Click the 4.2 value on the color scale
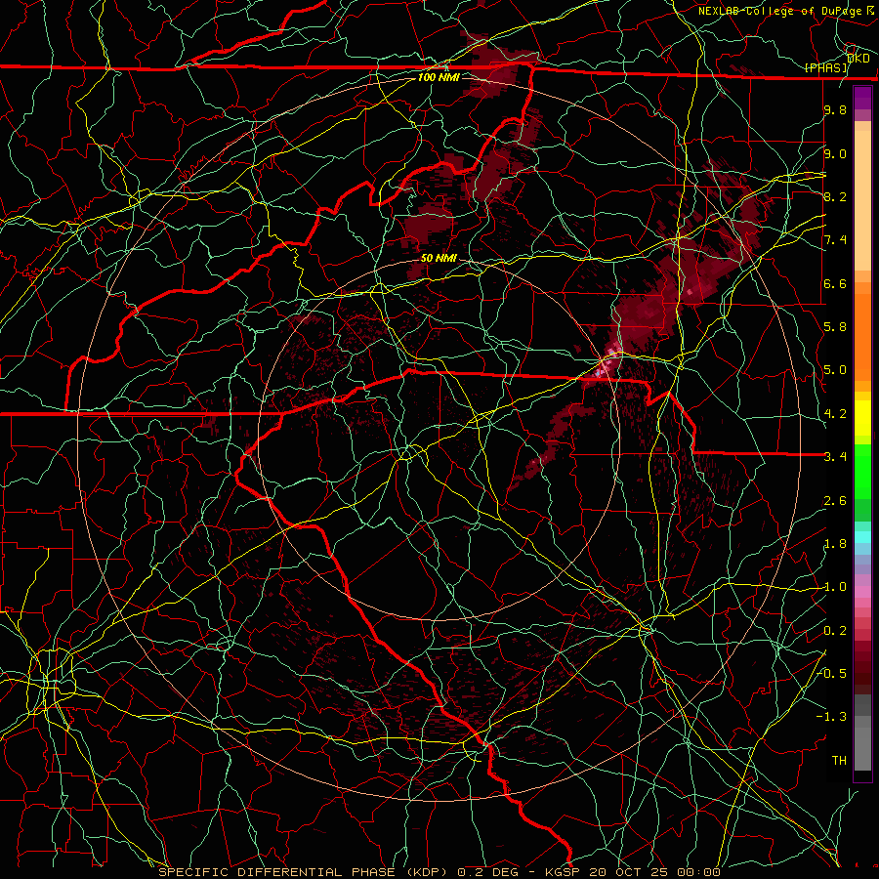 point(835,414)
